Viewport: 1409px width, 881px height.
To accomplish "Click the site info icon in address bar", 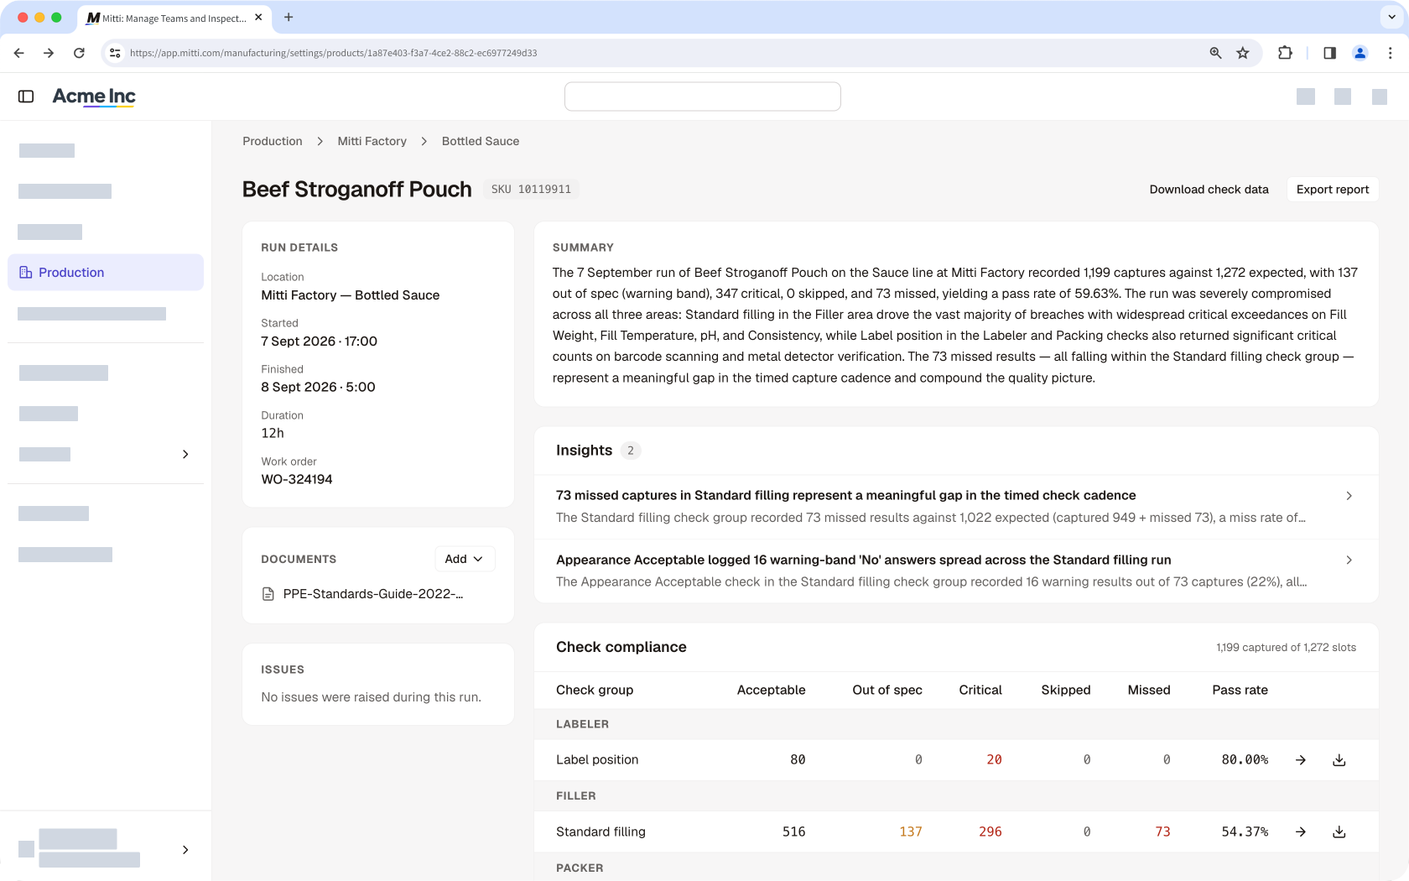I will click(x=116, y=53).
